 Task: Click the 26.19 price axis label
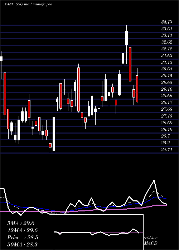click(x=167, y=129)
